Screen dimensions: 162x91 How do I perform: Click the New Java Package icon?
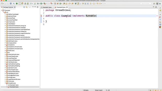[58, 4]
